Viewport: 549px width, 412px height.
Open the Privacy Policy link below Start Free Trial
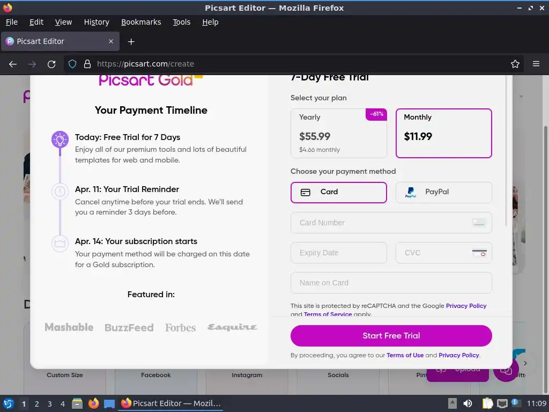click(x=459, y=355)
